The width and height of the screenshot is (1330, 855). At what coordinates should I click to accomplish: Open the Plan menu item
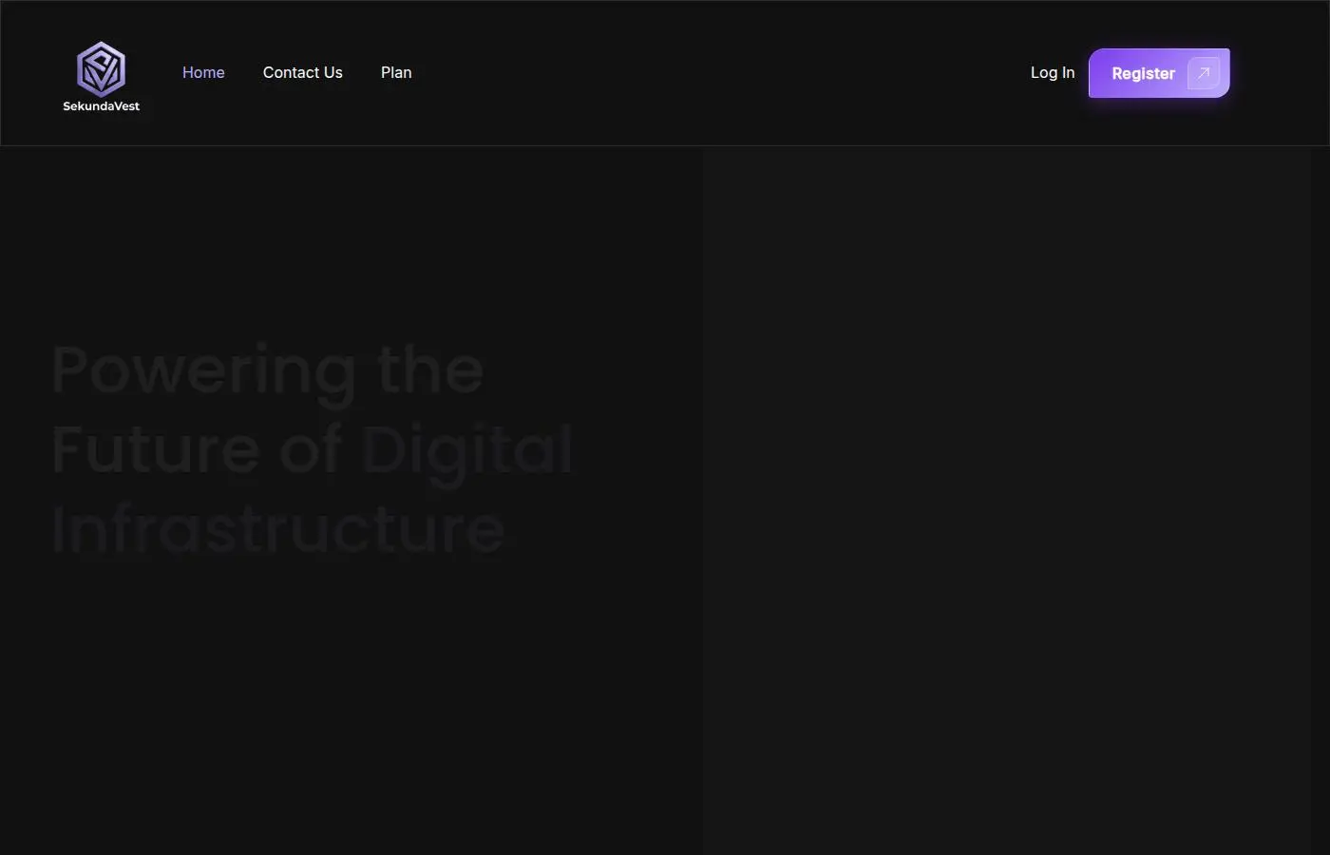pos(396,72)
